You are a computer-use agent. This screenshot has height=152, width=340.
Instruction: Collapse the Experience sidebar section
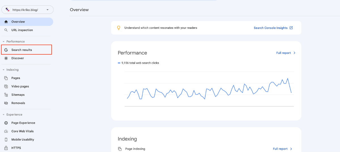coord(3,115)
